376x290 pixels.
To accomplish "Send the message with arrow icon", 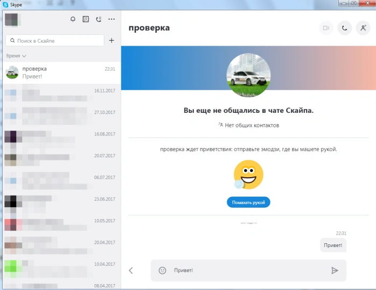I will click(x=335, y=270).
